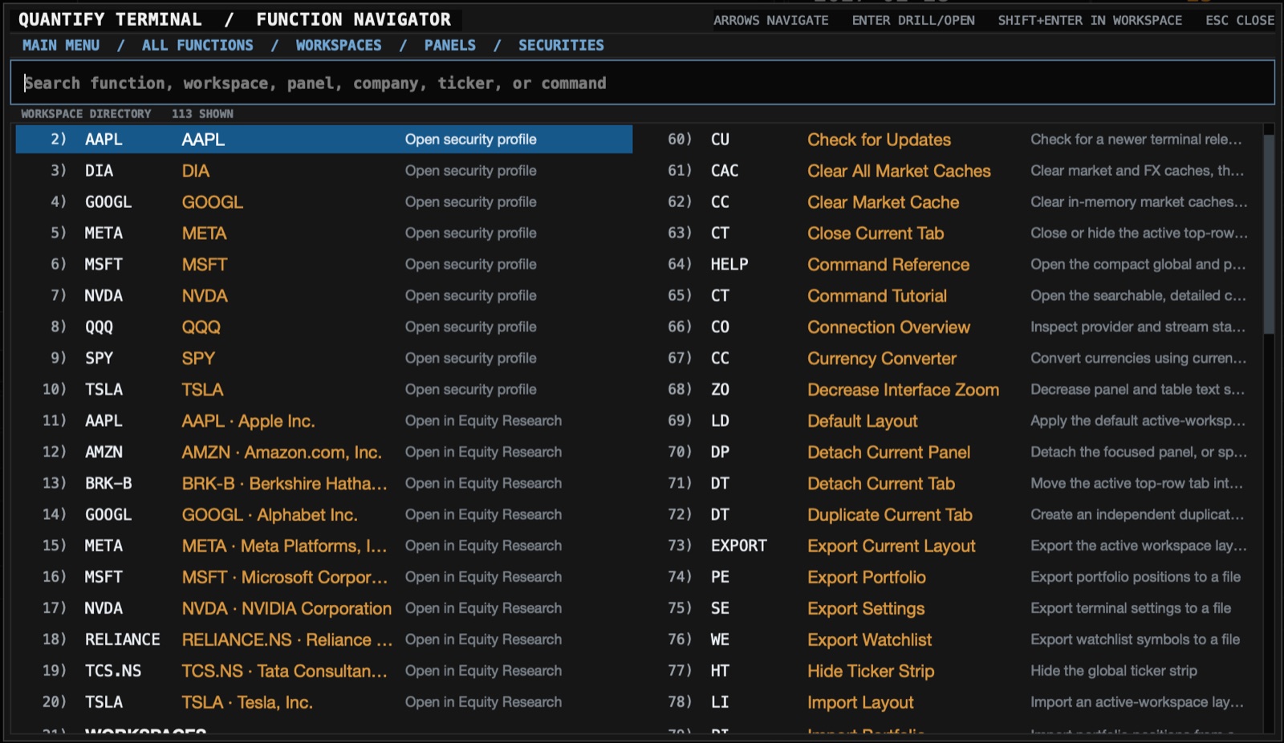The width and height of the screenshot is (1284, 743).
Task: Open QQQ security profile row
Action: 324,327
